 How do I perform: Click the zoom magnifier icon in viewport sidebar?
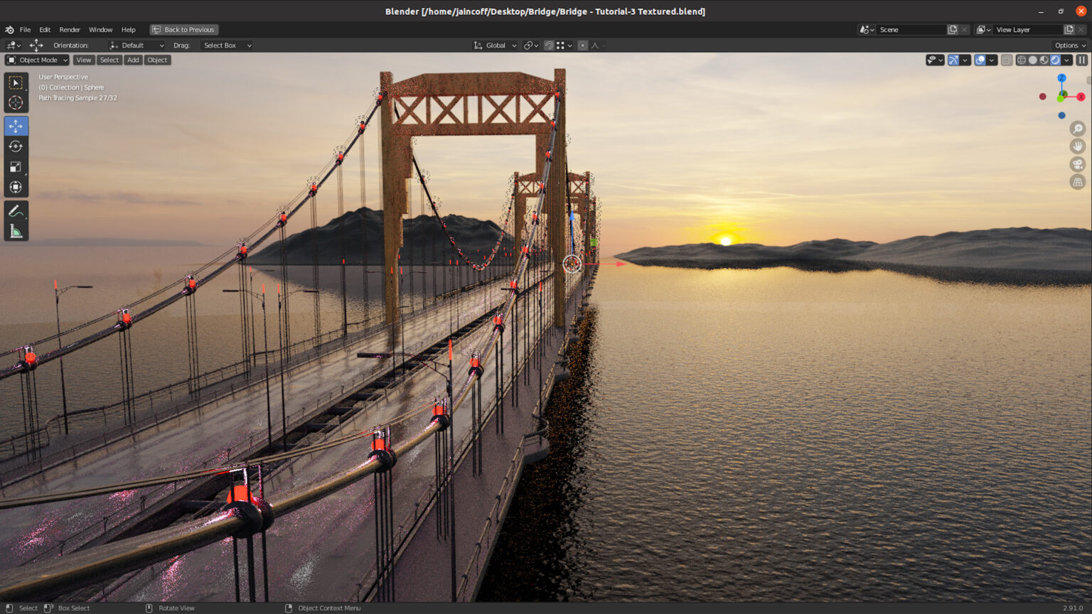[1078, 129]
